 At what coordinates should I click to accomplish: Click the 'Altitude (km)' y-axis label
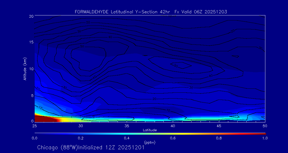tap(25, 69)
